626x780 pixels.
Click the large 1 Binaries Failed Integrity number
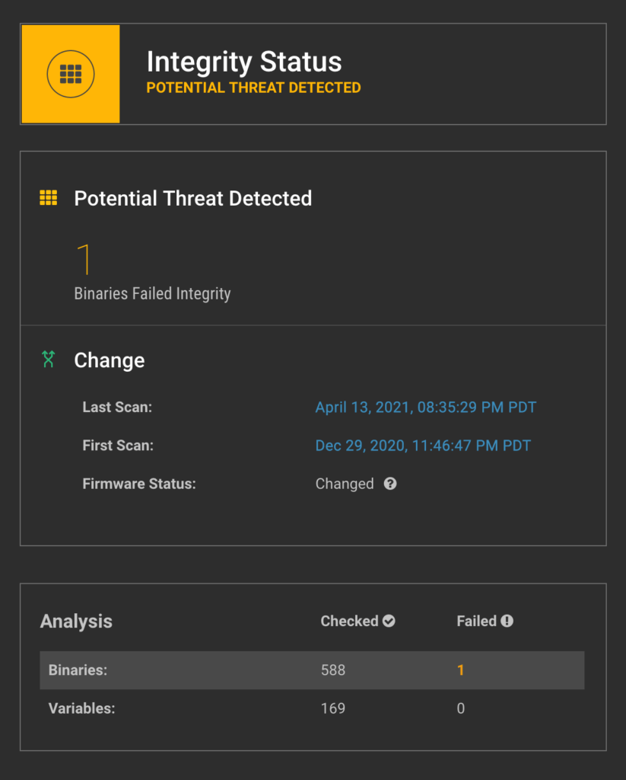pos(84,259)
